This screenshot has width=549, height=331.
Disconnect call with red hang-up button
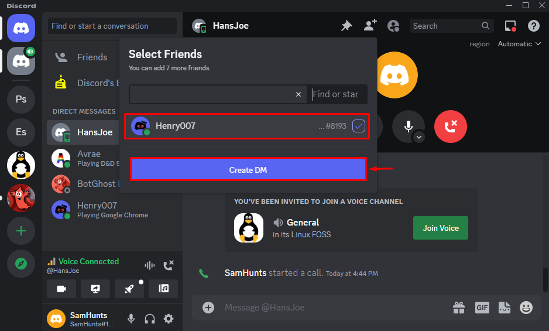(450, 126)
